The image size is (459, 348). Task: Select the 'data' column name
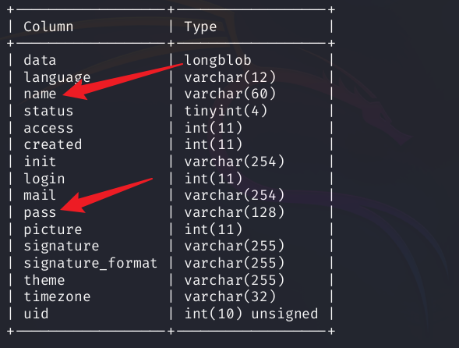(x=40, y=60)
